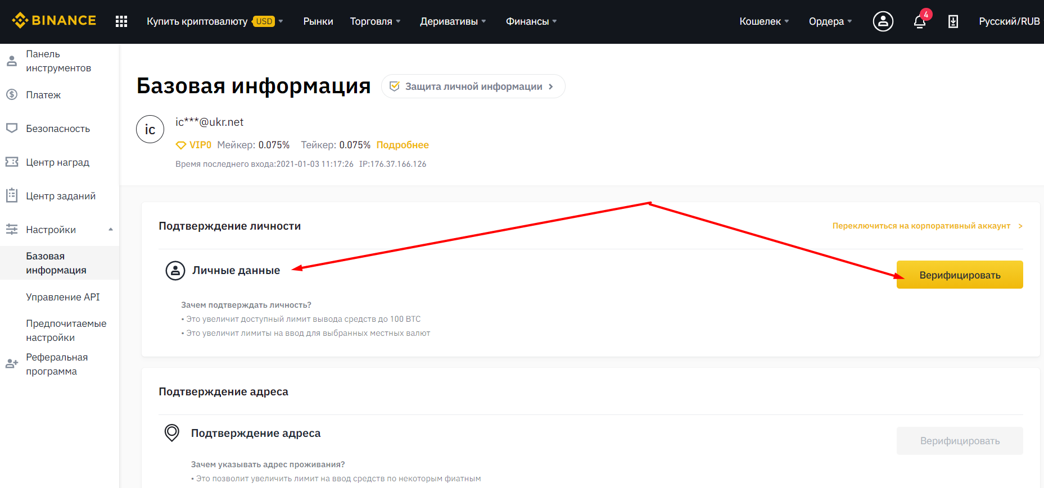Select the USD currency badge
This screenshot has height=488, width=1044.
tap(264, 21)
